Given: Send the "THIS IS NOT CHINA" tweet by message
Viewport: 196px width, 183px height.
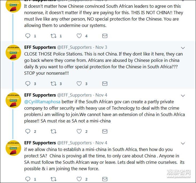Looking at the screenshot, I should tap(105, 36).
